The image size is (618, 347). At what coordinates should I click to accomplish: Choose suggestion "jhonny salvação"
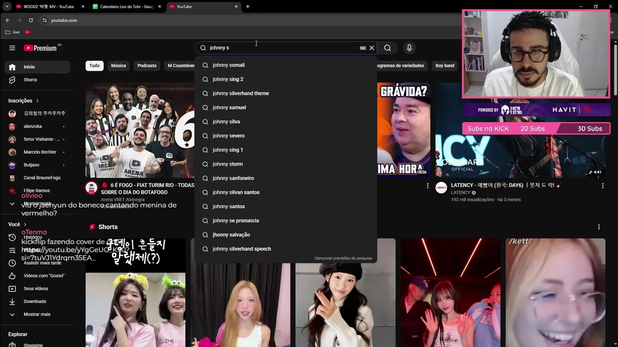(x=286, y=235)
